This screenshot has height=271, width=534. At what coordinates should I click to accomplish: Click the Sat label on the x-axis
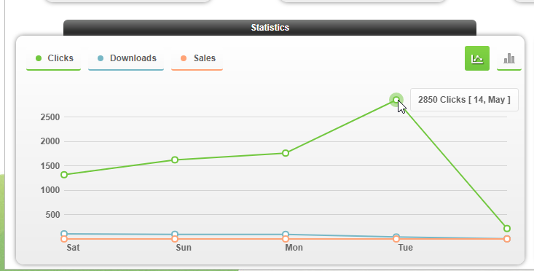(73, 248)
